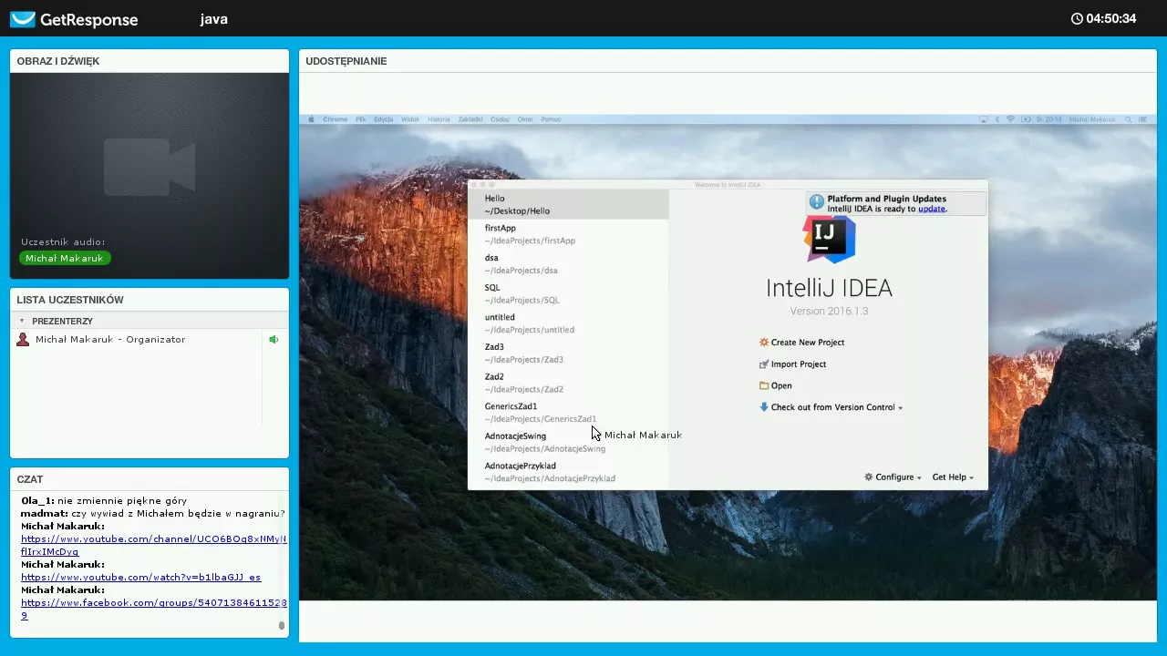Select the Michał Makaruk audio participant badge
This screenshot has height=656, width=1167.
pyautogui.click(x=65, y=259)
